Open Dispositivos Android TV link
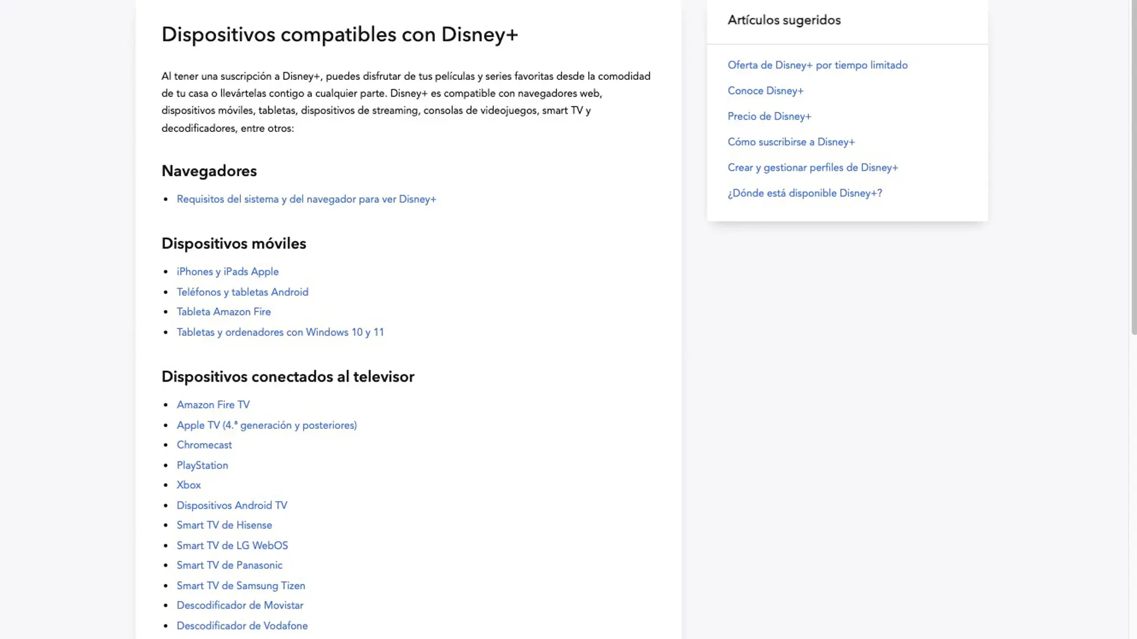This screenshot has height=639, width=1137. coord(232,505)
